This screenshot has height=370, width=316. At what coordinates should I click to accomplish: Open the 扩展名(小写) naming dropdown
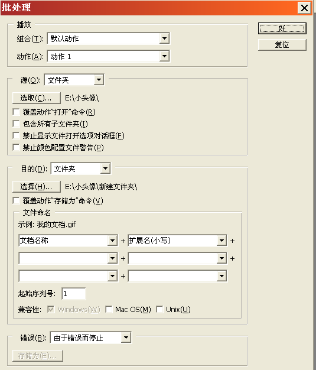[177, 241]
